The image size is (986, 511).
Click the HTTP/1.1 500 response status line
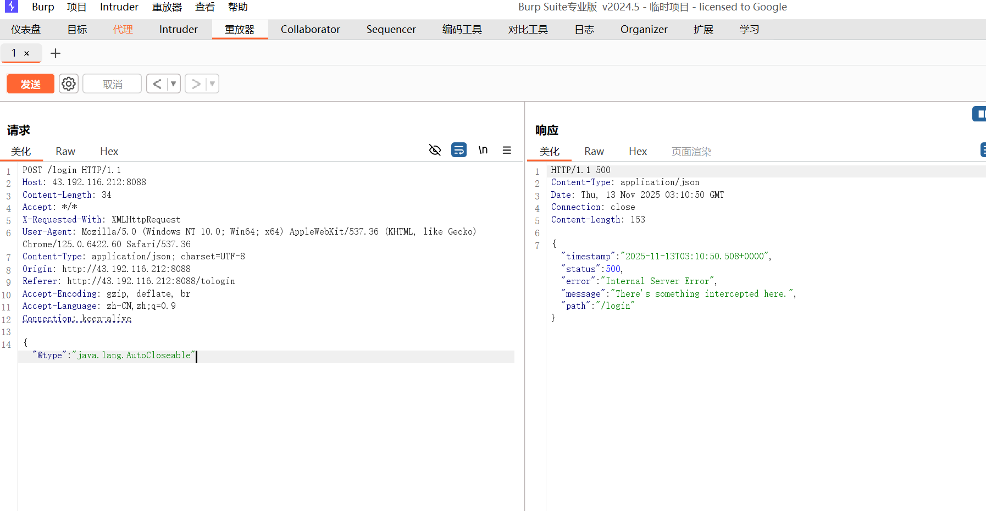[x=581, y=170]
